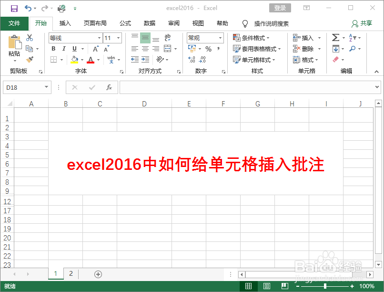Click the 共享 share button

[x=362, y=23]
